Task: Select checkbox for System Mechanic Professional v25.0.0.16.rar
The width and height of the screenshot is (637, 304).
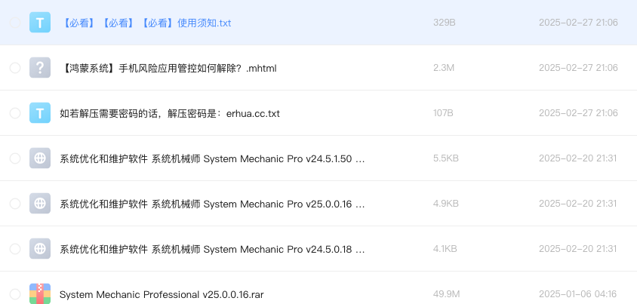Action: (x=15, y=294)
